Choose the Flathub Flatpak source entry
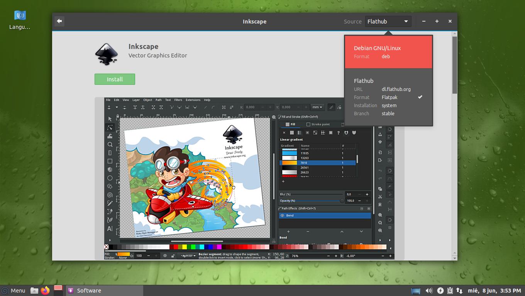The image size is (525, 296). (388, 97)
